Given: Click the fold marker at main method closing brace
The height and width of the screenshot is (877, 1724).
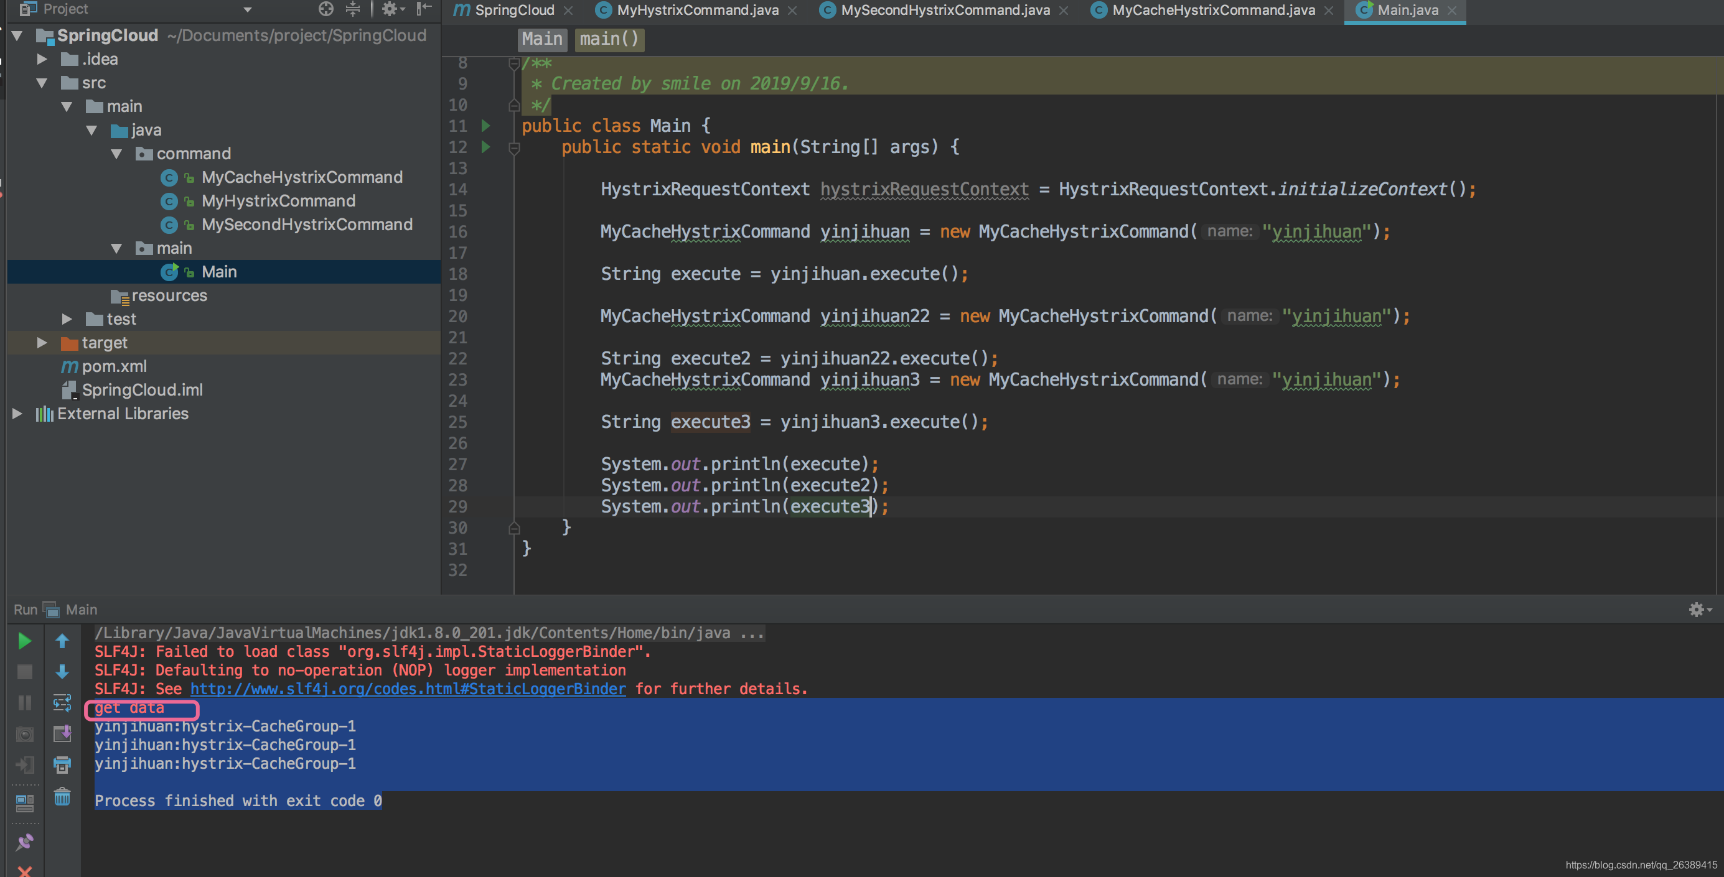Looking at the screenshot, I should coord(514,529).
